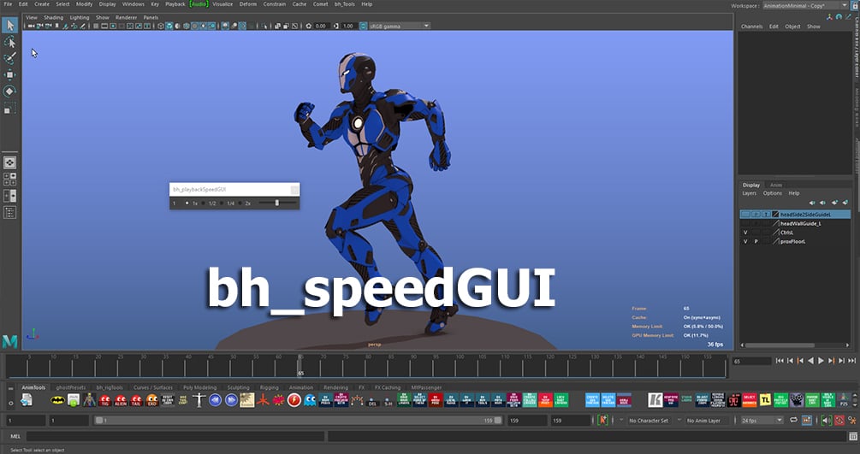Click the blue rewind circle shelf icon
The image size is (860, 454).
tap(215, 400)
